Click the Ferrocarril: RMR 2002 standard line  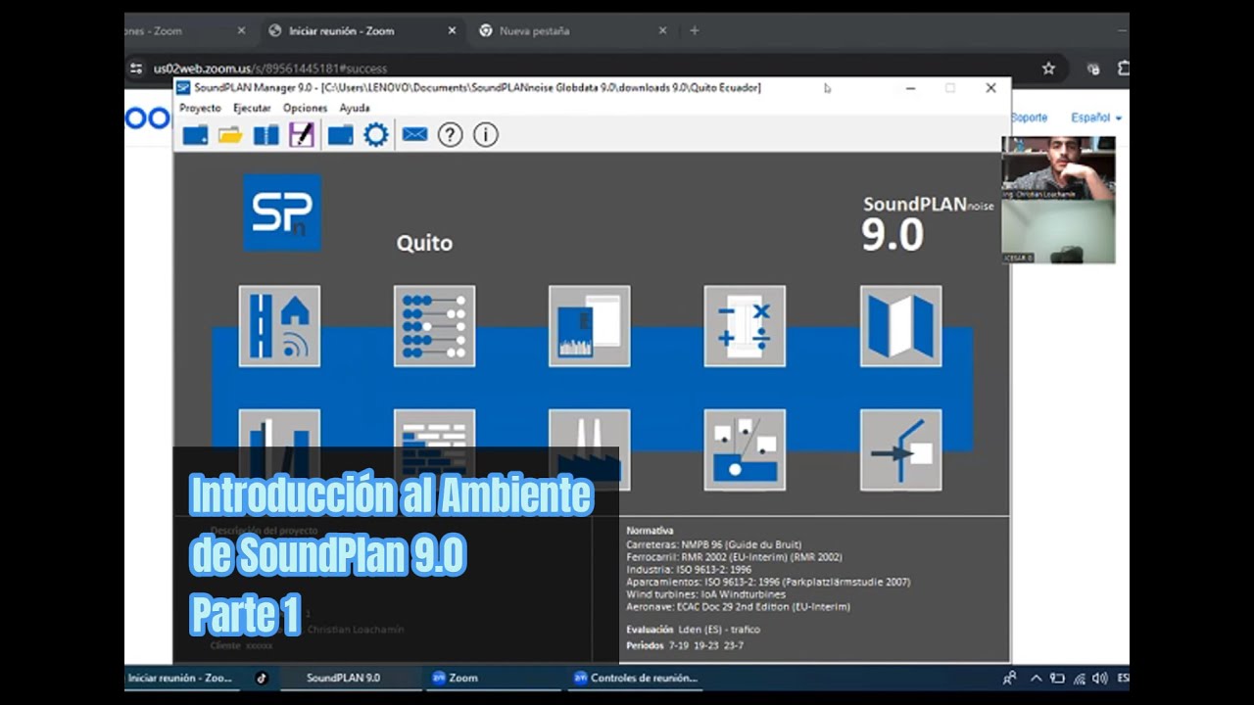click(x=734, y=557)
